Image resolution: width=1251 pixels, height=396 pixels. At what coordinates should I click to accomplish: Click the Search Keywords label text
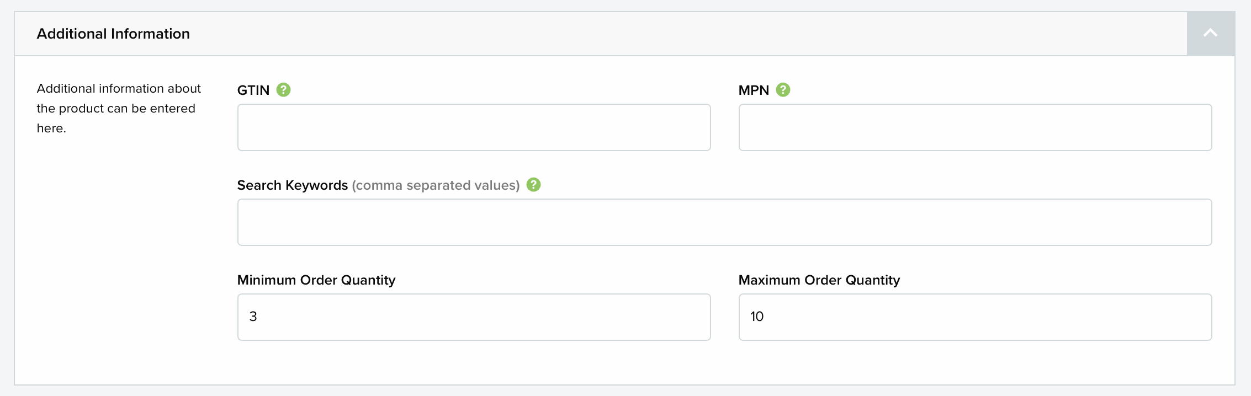(293, 185)
